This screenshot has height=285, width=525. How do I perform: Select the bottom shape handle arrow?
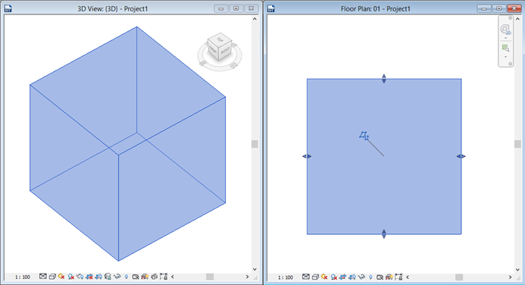pos(384,234)
